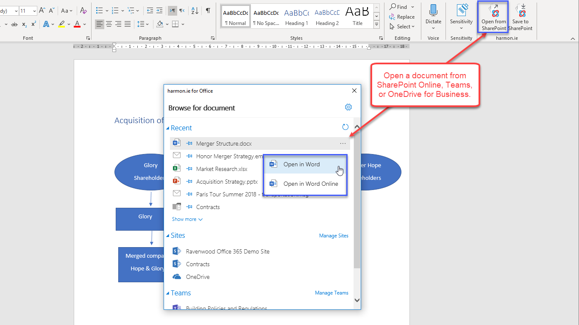This screenshot has width=579, height=325.
Task: Justify the paragraph text
Action: pos(127,25)
